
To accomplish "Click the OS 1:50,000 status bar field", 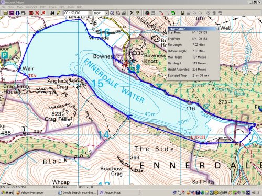I will pyautogui.click(x=90, y=187).
